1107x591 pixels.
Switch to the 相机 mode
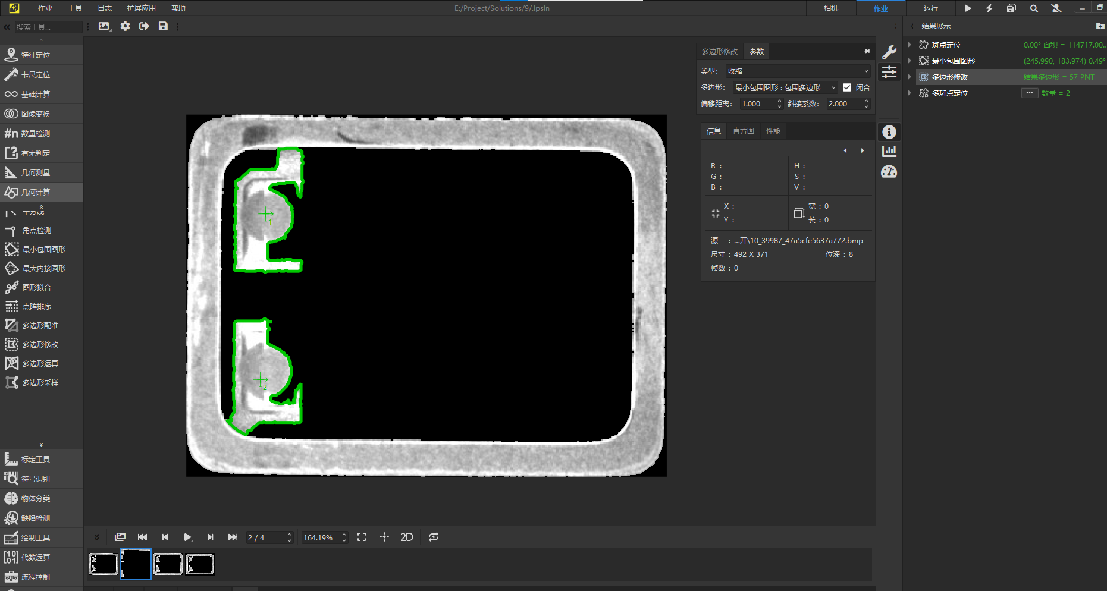(830, 8)
